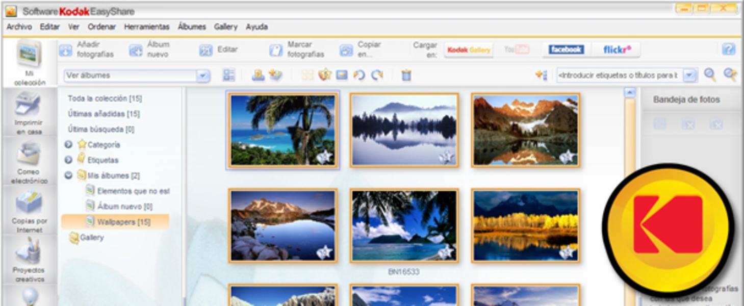
Task: Open Correo electrónico in the sidebar
Action: 29,163
